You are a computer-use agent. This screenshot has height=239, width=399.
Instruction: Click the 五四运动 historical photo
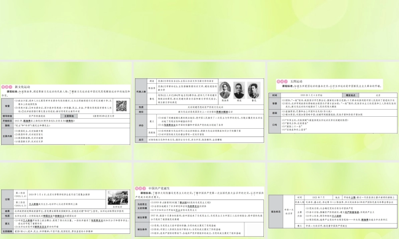(x=118, y=198)
